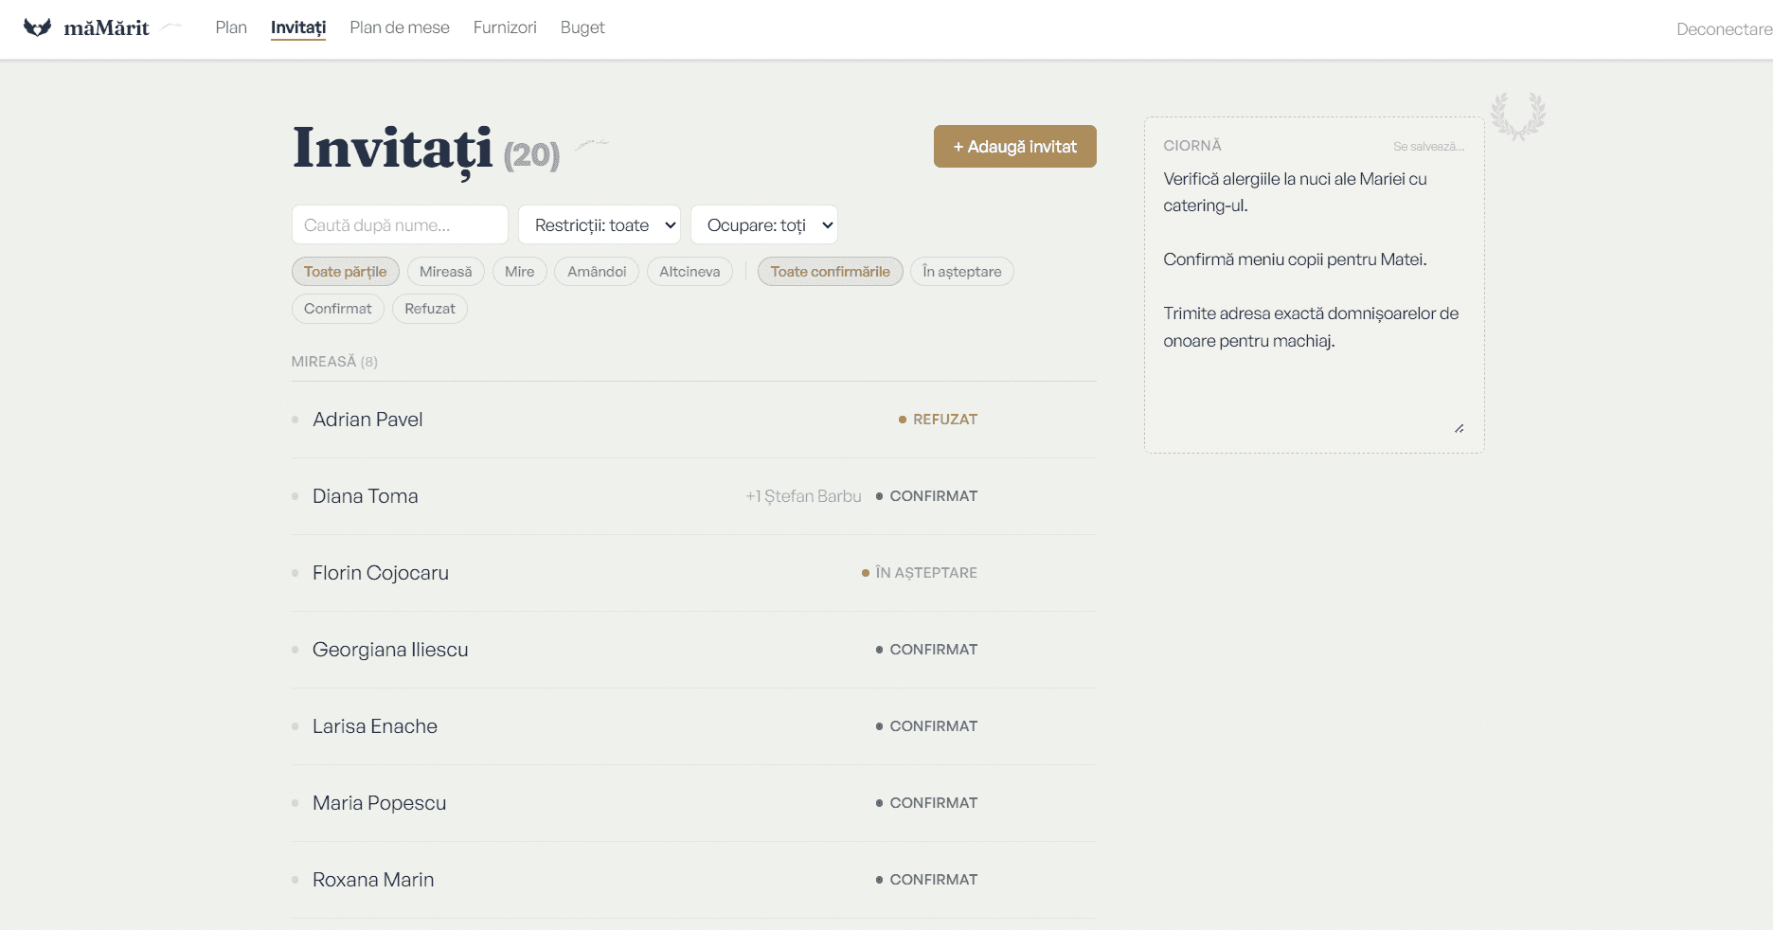This screenshot has height=930, width=1773.
Task: Select the Toate părțile filter chip
Action: [345, 272]
